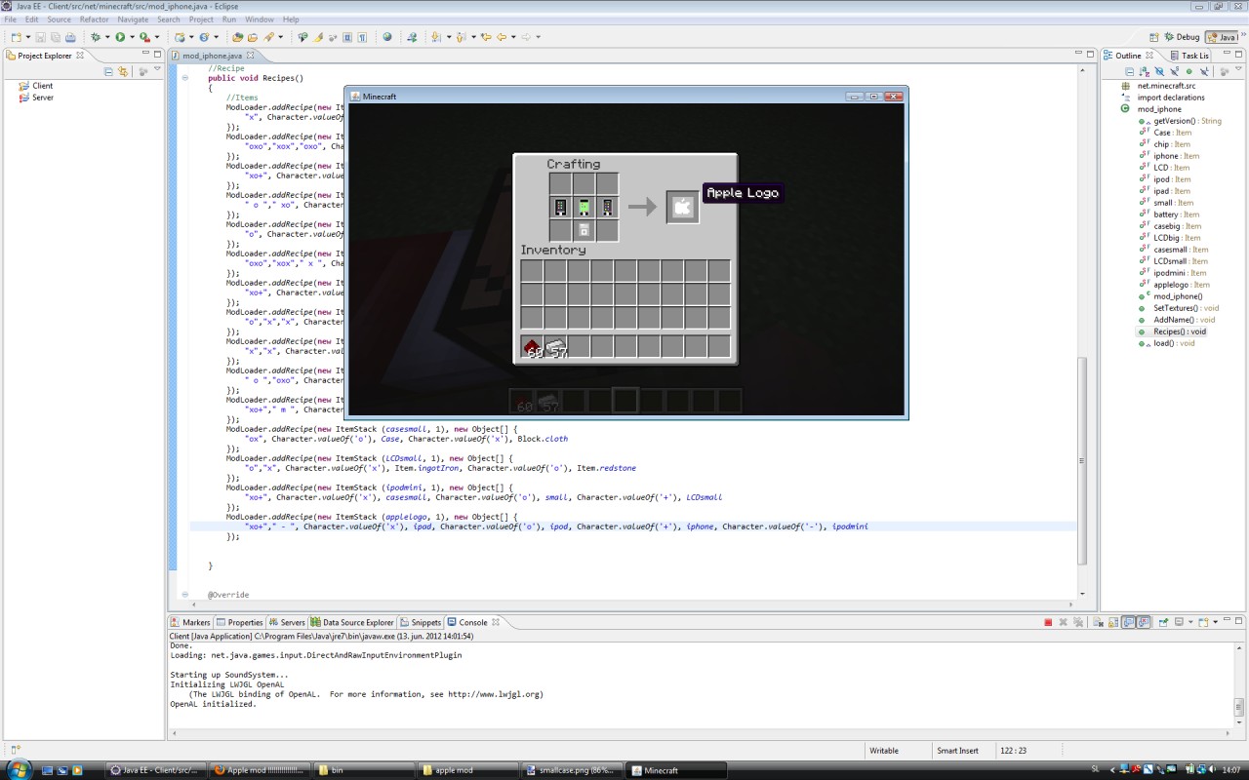Open the Debug launch button in toolbar
This screenshot has height=780, width=1249.
(95, 37)
